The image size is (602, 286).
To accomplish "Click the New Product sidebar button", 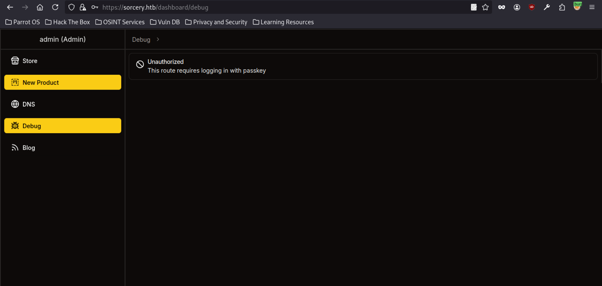I will click(x=62, y=83).
